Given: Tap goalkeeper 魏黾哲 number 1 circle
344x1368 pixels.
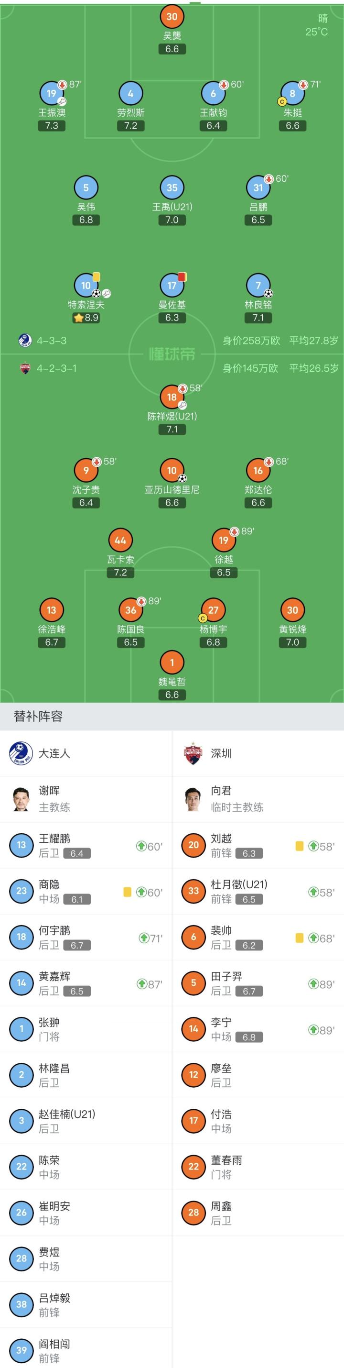Looking at the screenshot, I should (172, 663).
